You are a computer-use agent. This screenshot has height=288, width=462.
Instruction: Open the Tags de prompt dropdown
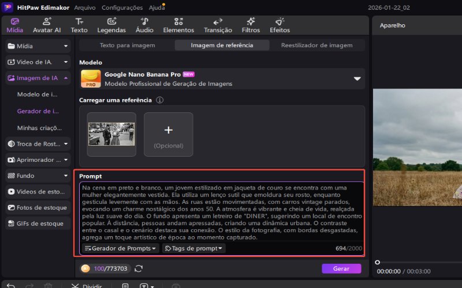tap(193, 248)
